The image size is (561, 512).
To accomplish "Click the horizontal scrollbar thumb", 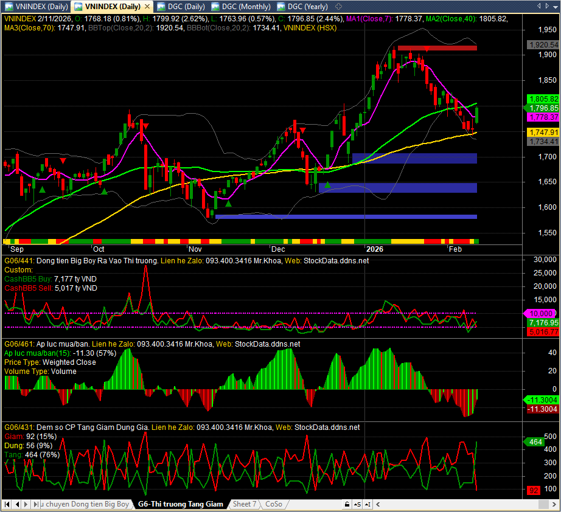I will (543, 505).
